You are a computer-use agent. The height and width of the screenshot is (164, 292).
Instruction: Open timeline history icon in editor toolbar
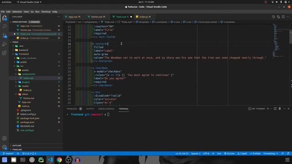pos(273,17)
